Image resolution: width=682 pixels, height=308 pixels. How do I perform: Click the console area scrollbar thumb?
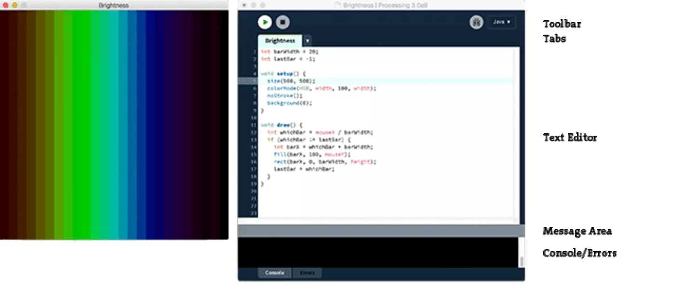pyautogui.click(x=522, y=261)
